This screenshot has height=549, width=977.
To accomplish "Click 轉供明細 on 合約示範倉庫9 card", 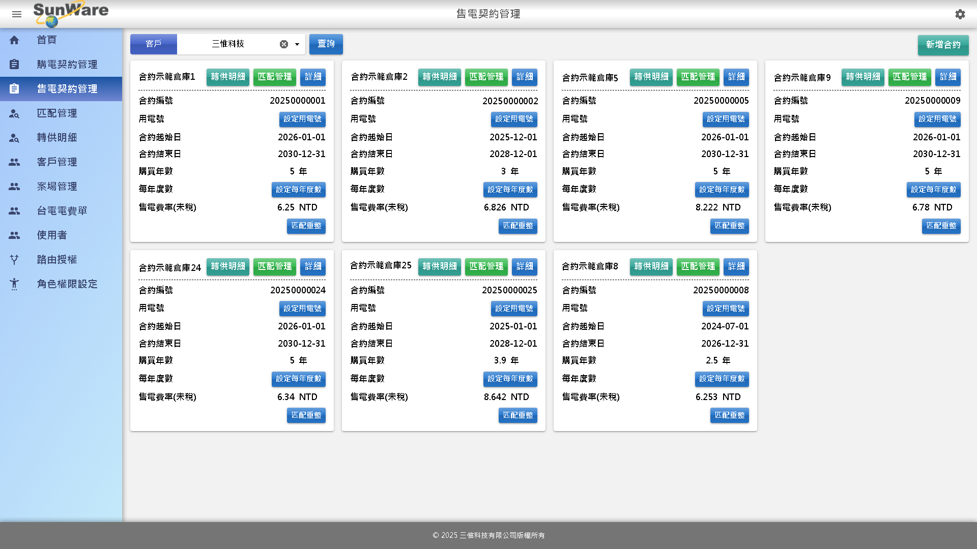I will tap(863, 77).
